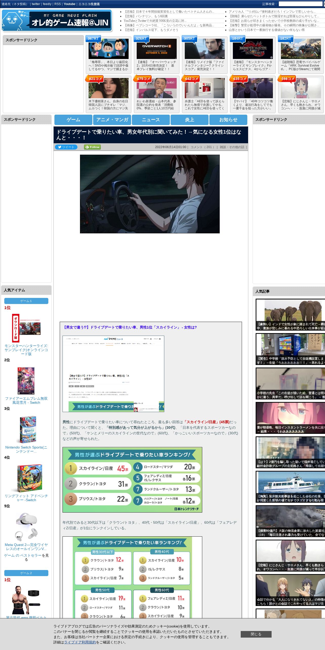Click the Meta Quest 2 headset image
The height and width of the screenshot is (650, 325).
pyautogui.click(x=26, y=527)
